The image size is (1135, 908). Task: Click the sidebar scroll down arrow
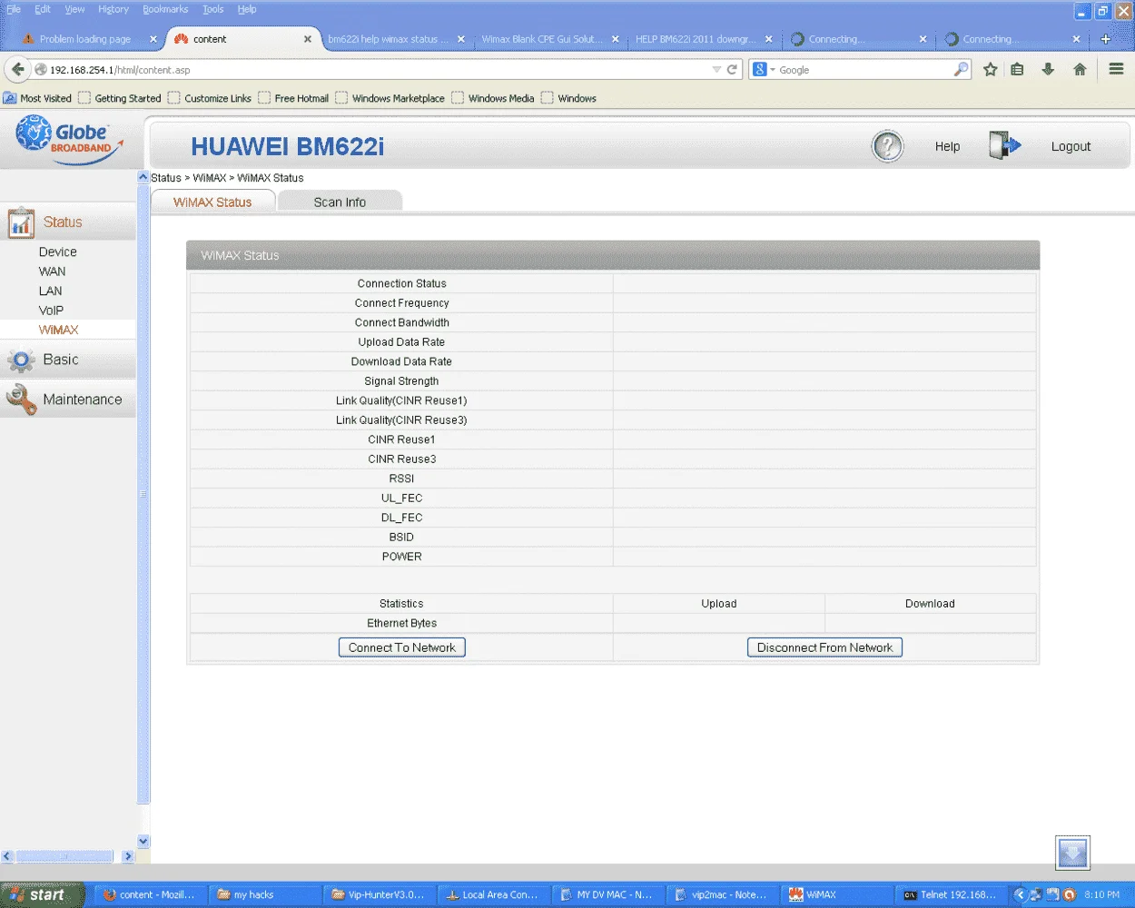(x=143, y=842)
